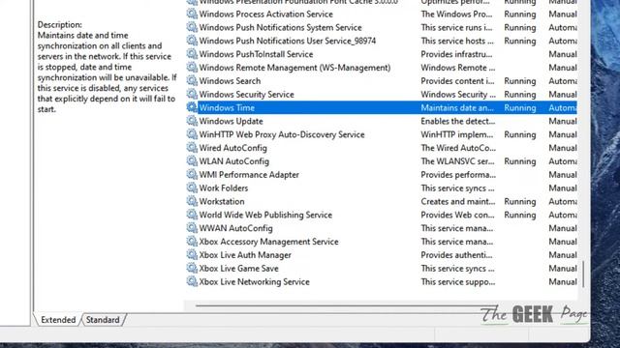This screenshot has width=620, height=348.
Task: Click the gear icon for WMI Performance Adapter
Action: coord(192,175)
